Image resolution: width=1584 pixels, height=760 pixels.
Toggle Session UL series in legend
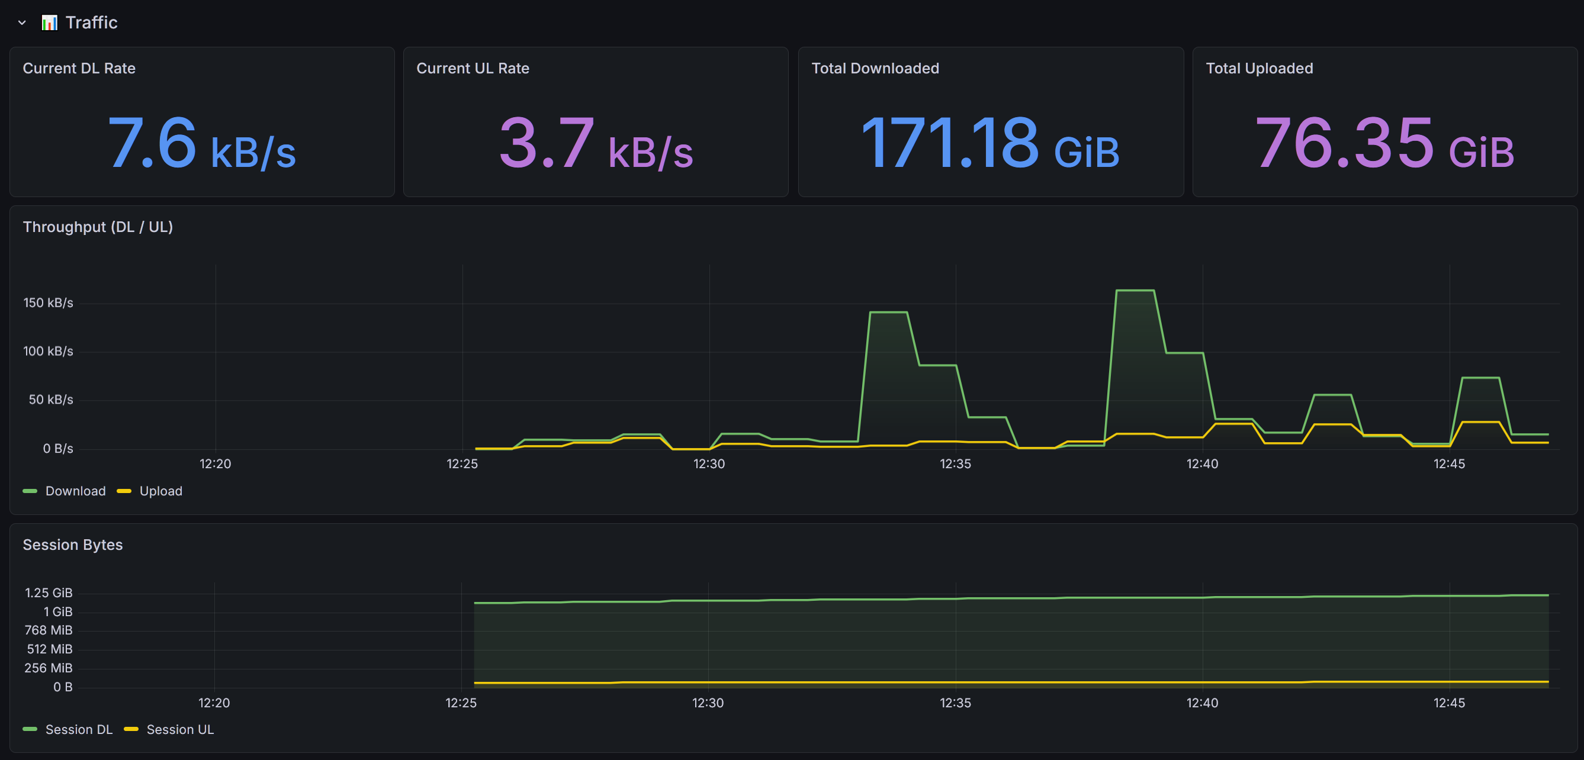coord(179,729)
